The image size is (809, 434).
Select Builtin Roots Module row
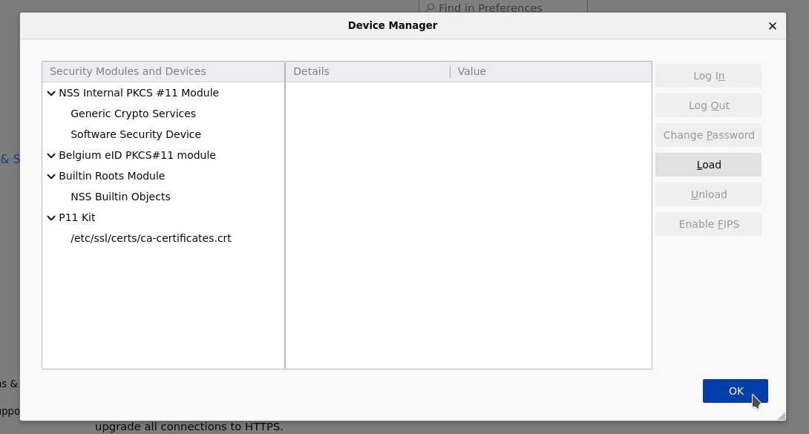click(x=163, y=176)
